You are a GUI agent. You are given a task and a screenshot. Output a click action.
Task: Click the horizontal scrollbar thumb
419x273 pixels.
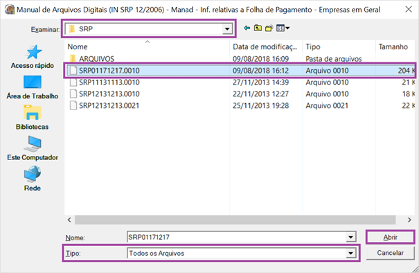235,220
